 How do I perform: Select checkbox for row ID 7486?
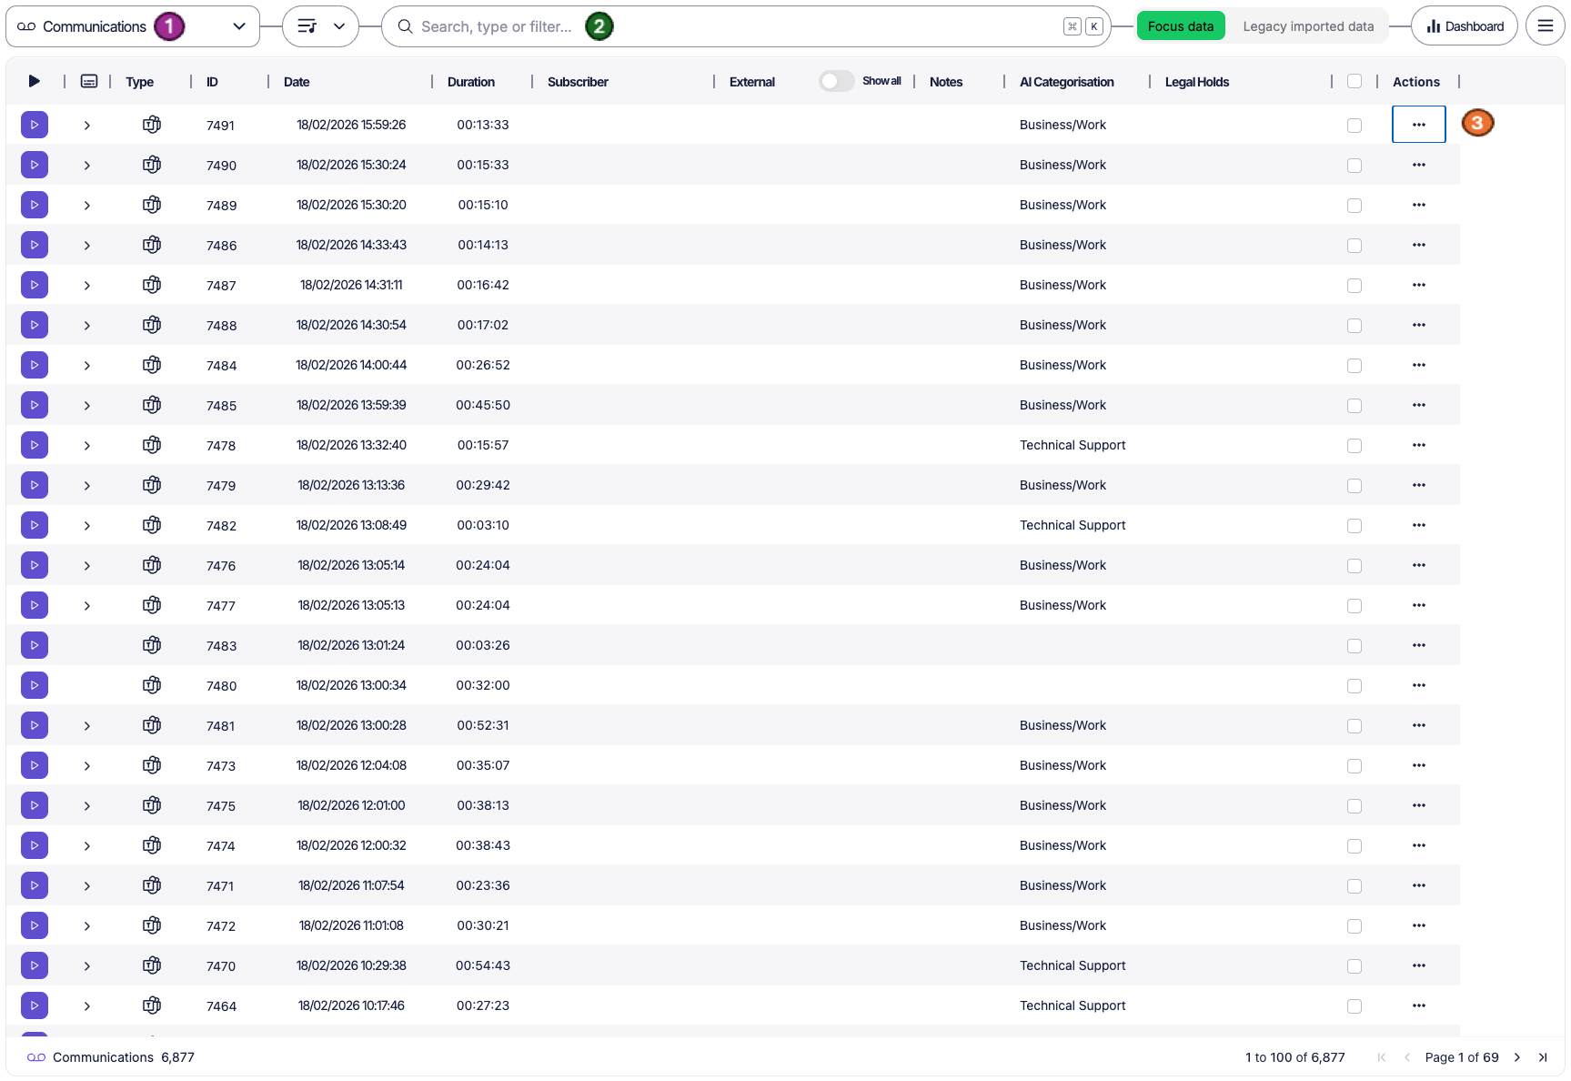pos(1354,246)
